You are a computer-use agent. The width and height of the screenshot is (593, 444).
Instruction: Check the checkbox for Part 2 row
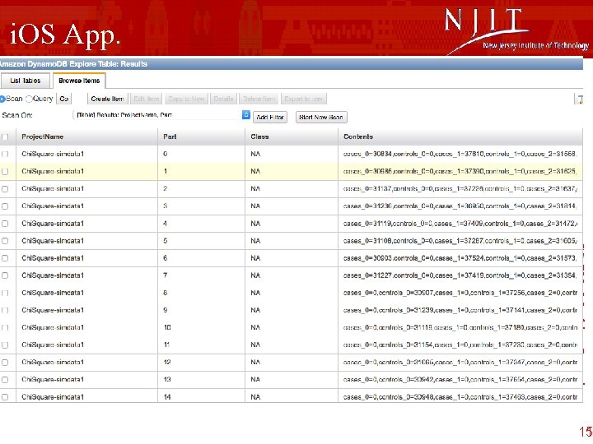(x=5, y=189)
